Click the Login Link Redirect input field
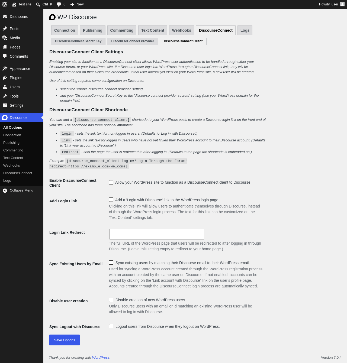The width and height of the screenshot is (347, 363). (157, 234)
